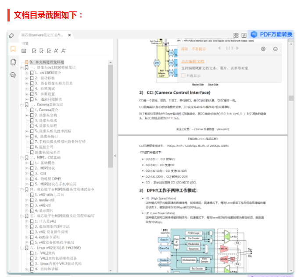Click the heading 3) DPHY工作于两种工作模式
The width and height of the screenshot is (297, 277).
click(168, 191)
